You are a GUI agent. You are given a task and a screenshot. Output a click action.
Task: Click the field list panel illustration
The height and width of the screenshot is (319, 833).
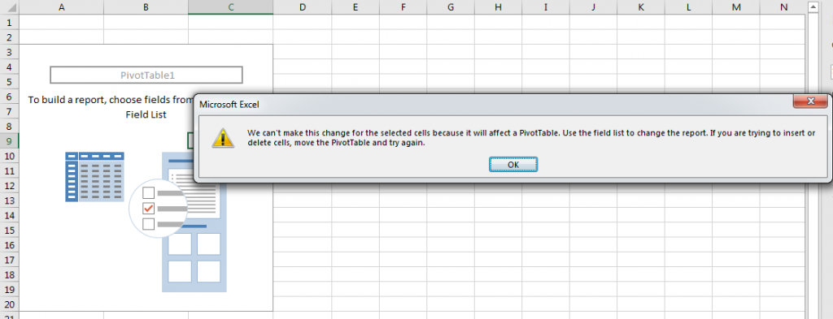194,222
